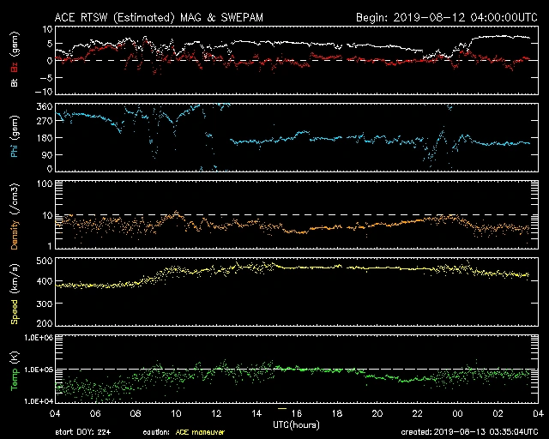Click the UTC(hours) x-axis label

297,424
